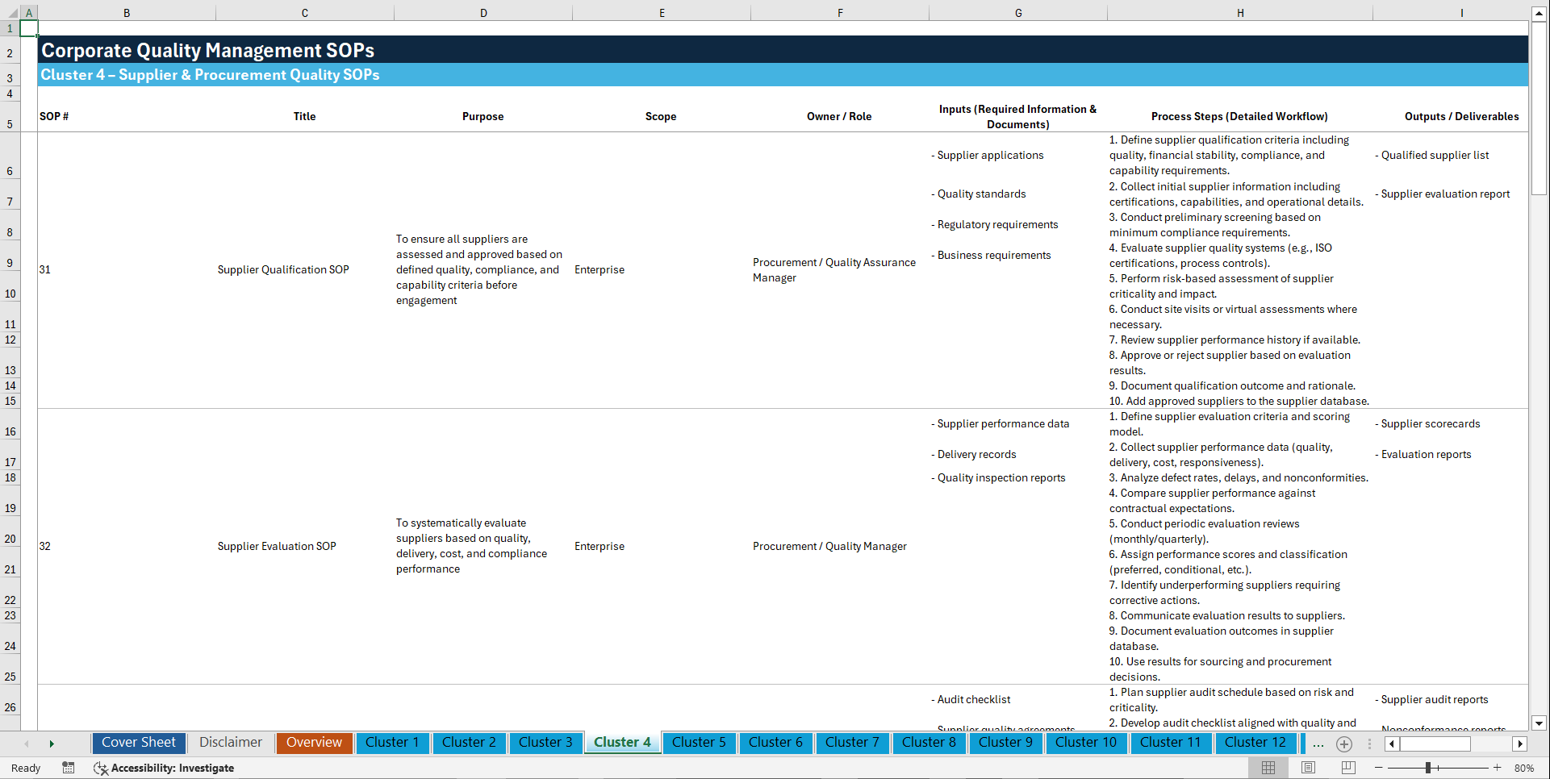Click horizontal scrollbar right arrow
This screenshot has height=779, width=1550.
coord(1520,744)
